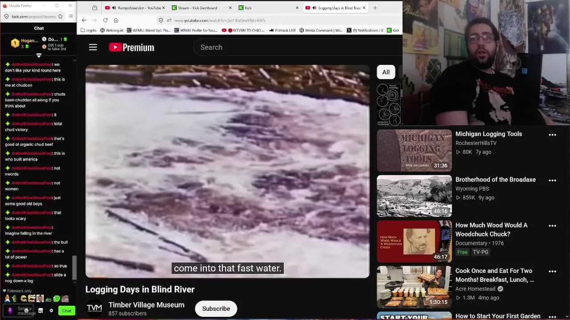Open the emoji picker in Kick chat
This screenshot has height=320, width=570.
(x=26, y=311)
